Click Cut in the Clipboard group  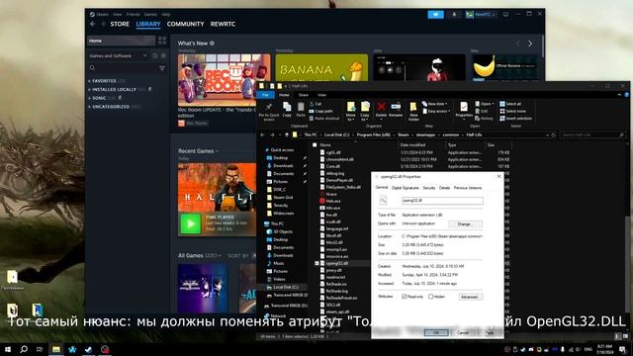pos(316,104)
